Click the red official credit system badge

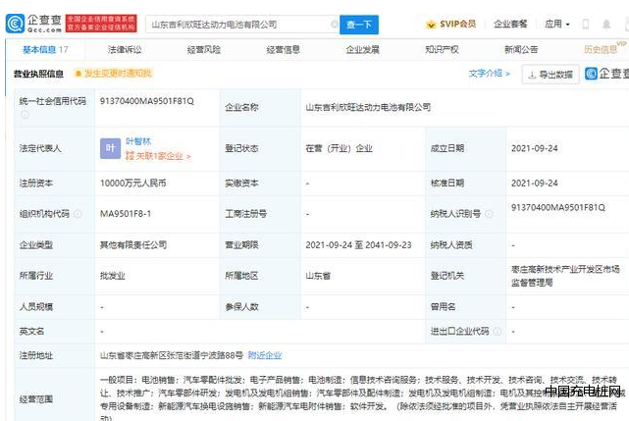tap(101, 24)
